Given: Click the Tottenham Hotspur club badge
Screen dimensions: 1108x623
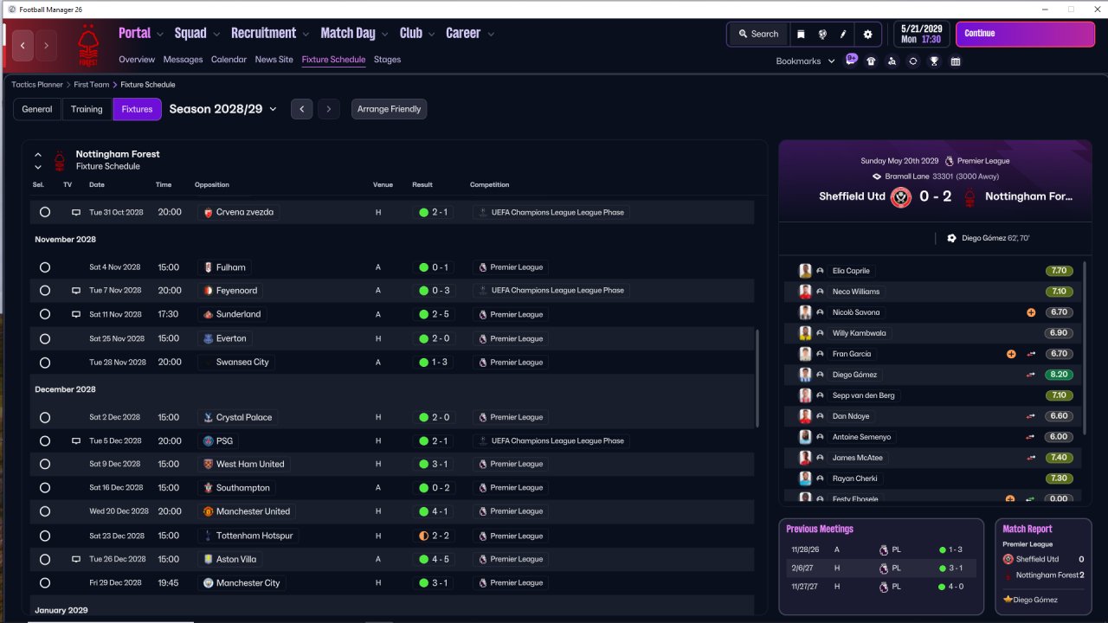Looking at the screenshot, I should pos(208,536).
